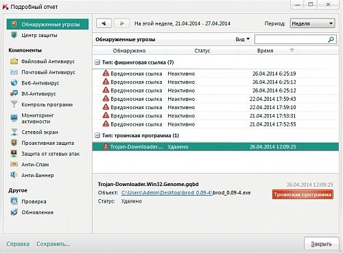Open the brod_0.09-4 folder path link
The height and width of the screenshot is (254, 343).
pyautogui.click(x=167, y=193)
